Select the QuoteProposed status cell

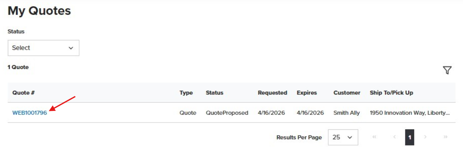pos(227,113)
